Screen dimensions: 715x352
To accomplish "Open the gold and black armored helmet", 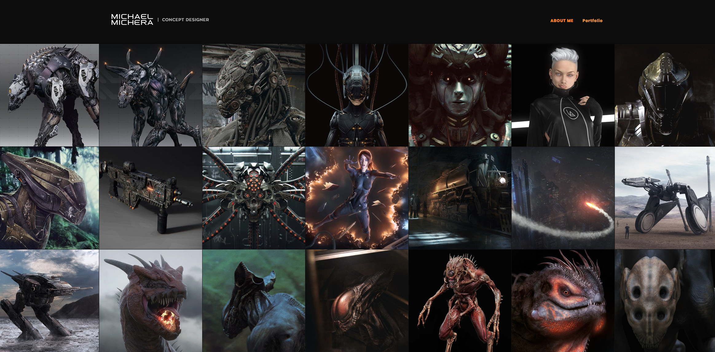I will [x=665, y=95].
